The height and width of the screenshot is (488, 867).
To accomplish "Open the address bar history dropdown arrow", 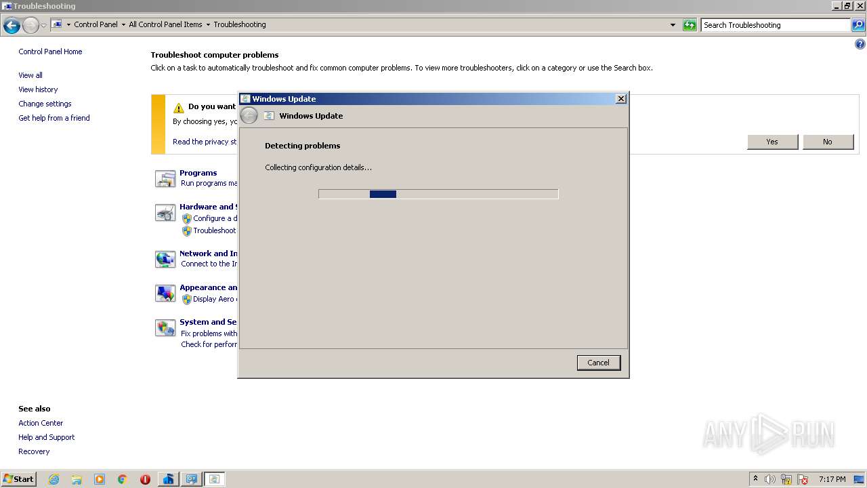I will coord(673,25).
